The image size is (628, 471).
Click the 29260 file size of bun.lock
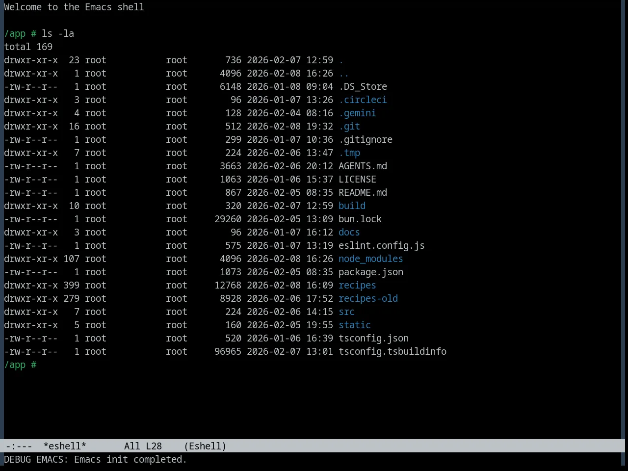(228, 219)
